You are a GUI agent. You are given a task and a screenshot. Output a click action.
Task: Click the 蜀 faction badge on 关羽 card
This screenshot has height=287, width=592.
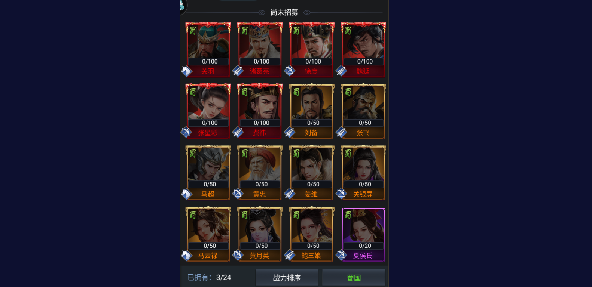point(192,30)
